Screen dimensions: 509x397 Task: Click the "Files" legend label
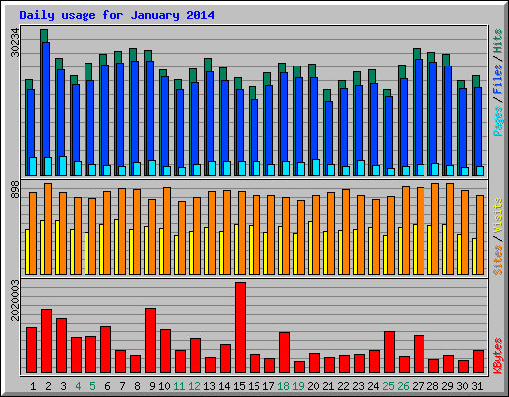[x=497, y=79]
